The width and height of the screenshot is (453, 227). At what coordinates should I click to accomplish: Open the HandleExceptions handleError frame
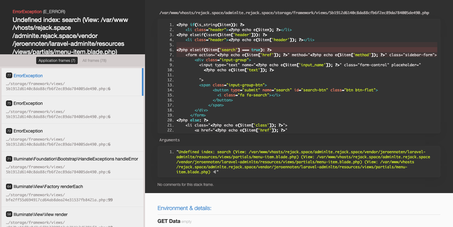[72, 165]
